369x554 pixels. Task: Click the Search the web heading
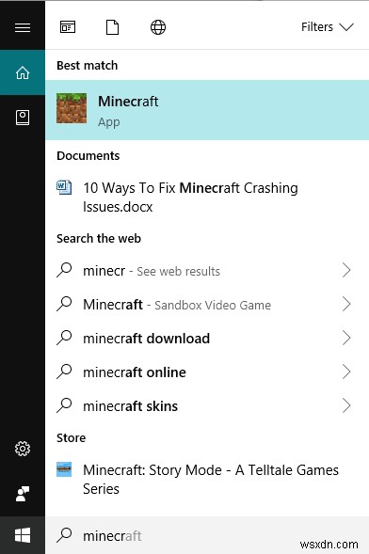point(99,239)
